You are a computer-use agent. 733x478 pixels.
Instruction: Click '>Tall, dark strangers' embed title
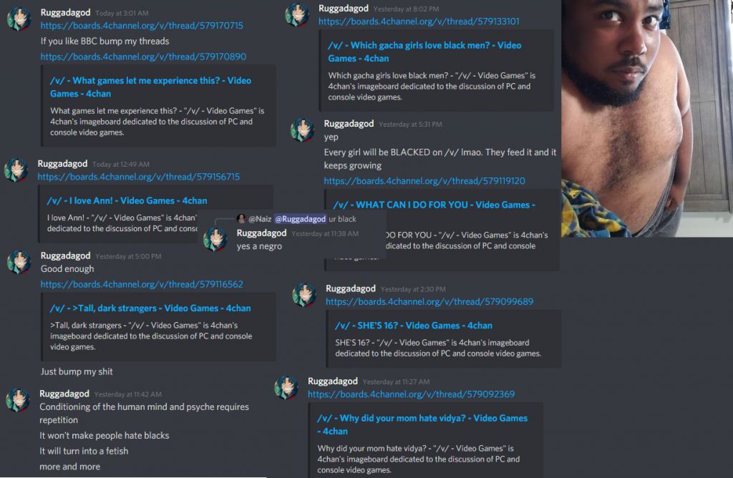coord(150,308)
